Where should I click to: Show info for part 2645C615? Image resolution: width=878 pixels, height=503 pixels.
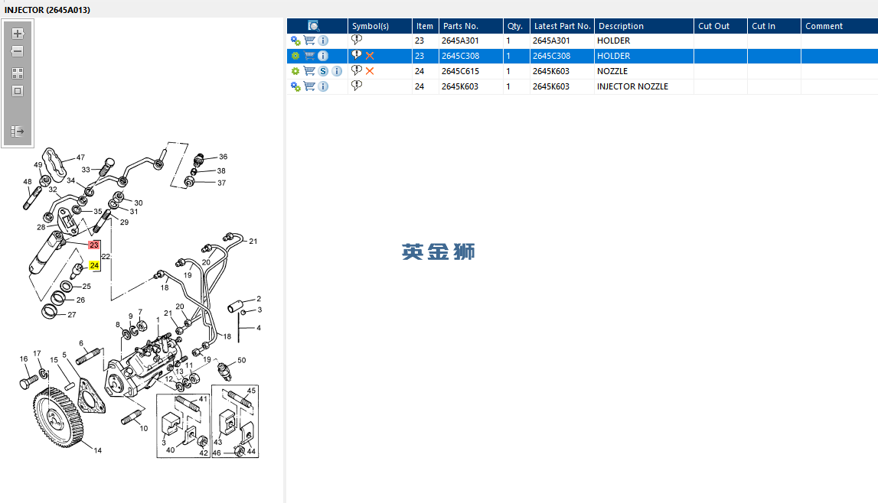pos(337,71)
